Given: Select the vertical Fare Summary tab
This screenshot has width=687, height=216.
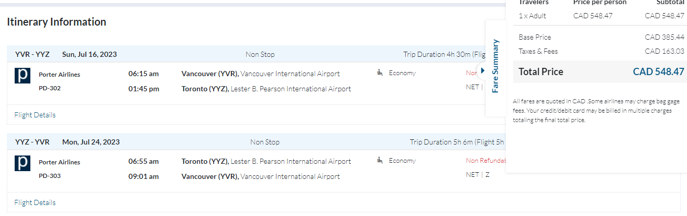Looking at the screenshot, I should pyautogui.click(x=495, y=66).
